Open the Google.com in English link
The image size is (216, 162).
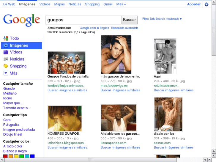coord(94,28)
